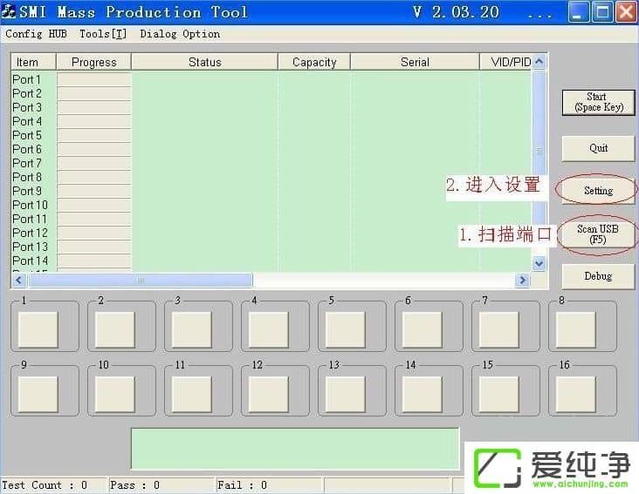The height and width of the screenshot is (494, 639).
Task: Minimize the SMI Mass Production Tool window
Action: pyautogui.click(x=578, y=11)
